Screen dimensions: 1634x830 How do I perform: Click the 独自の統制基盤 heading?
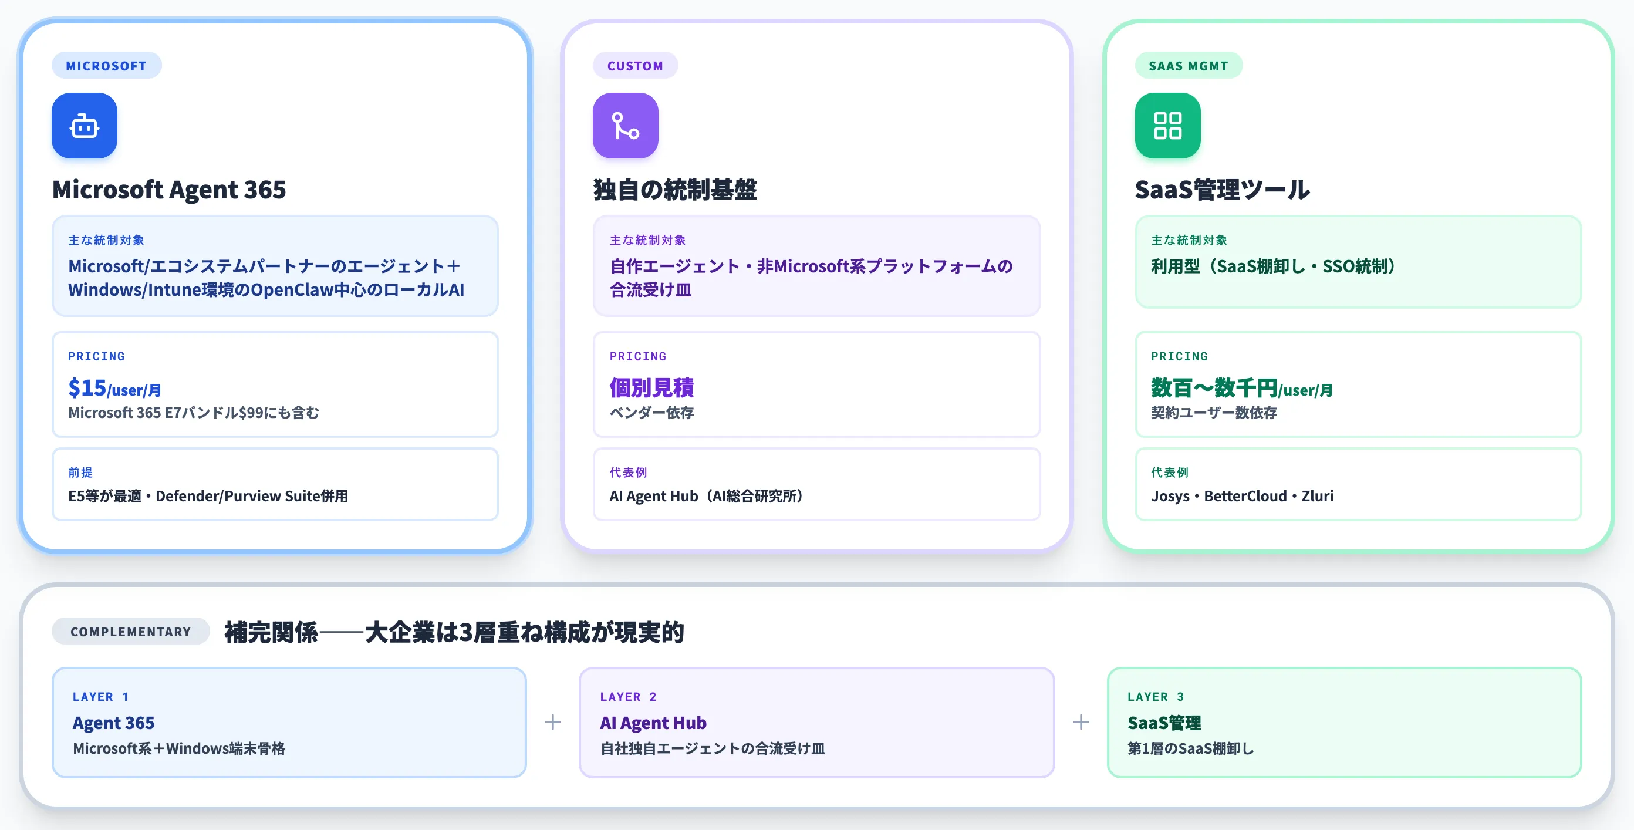pyautogui.click(x=675, y=189)
